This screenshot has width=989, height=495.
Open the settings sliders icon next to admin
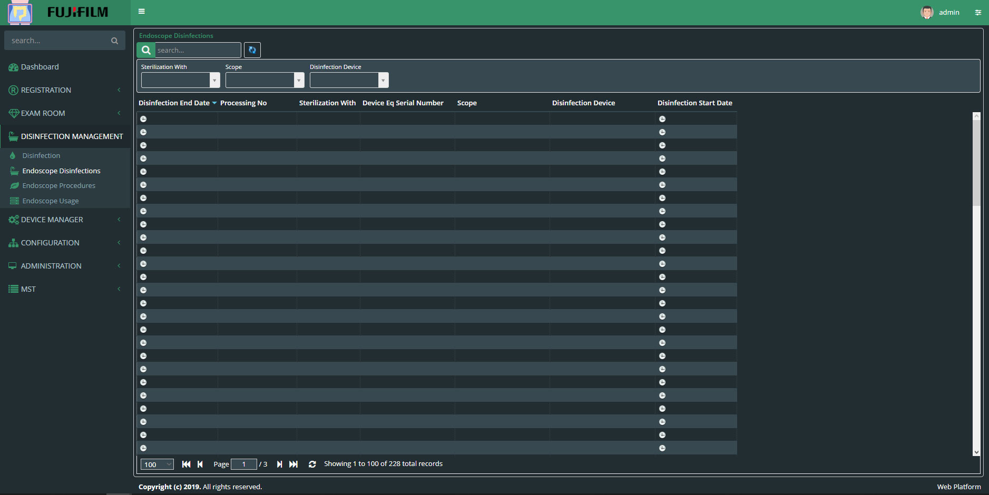pos(977,13)
